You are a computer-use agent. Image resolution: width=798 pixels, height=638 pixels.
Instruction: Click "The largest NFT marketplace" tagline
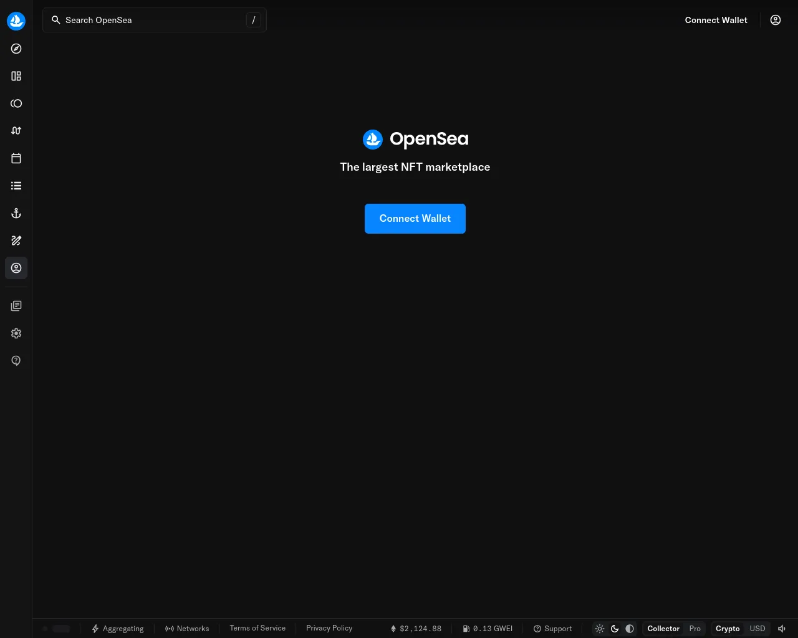click(415, 167)
